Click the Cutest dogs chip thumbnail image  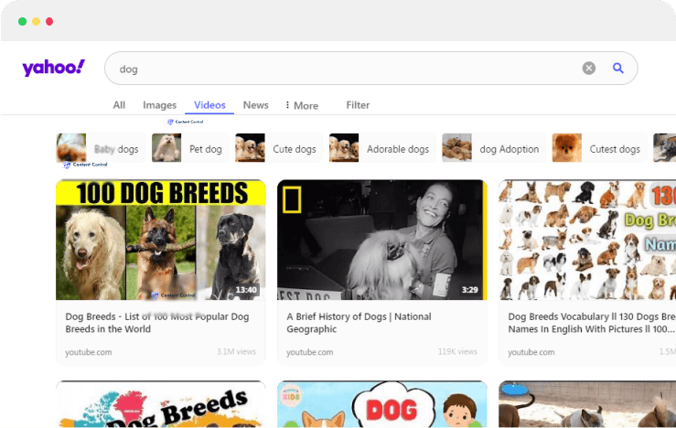tap(567, 148)
